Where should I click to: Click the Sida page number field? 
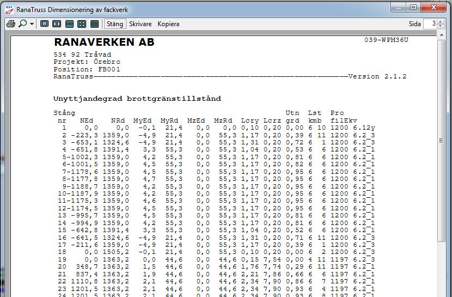(430, 24)
